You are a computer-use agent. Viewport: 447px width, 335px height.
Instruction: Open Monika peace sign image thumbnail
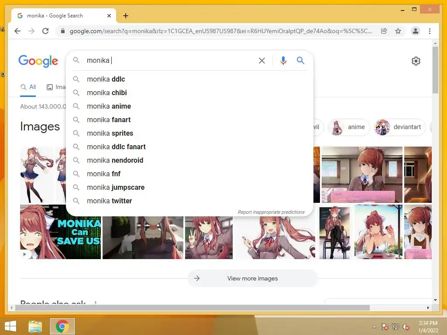click(x=209, y=238)
